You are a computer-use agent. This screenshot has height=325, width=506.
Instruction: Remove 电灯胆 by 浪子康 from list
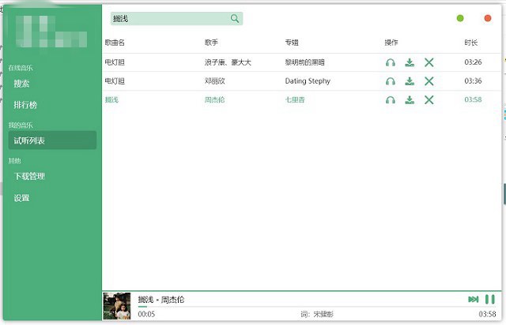429,62
